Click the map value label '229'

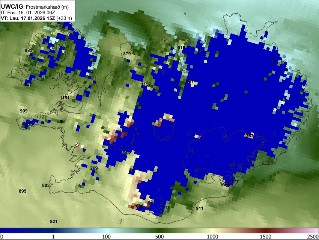[x=29, y=125]
